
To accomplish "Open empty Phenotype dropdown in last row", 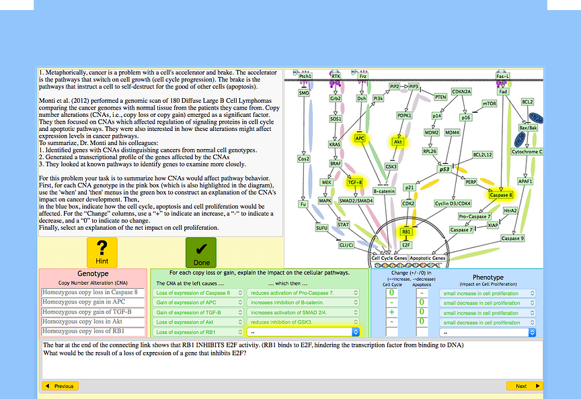I will 488,332.
